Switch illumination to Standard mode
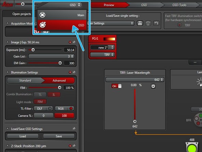 (x=25, y=80)
